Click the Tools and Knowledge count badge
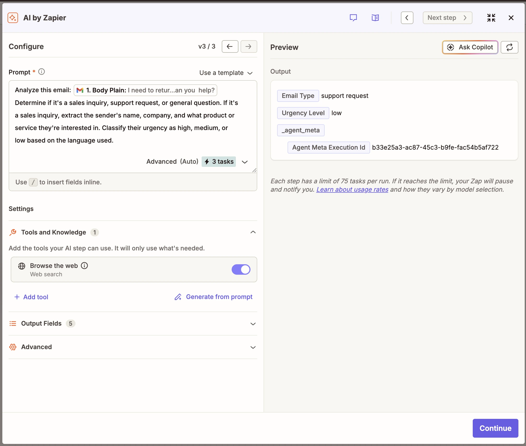The height and width of the screenshot is (446, 526). tap(95, 232)
